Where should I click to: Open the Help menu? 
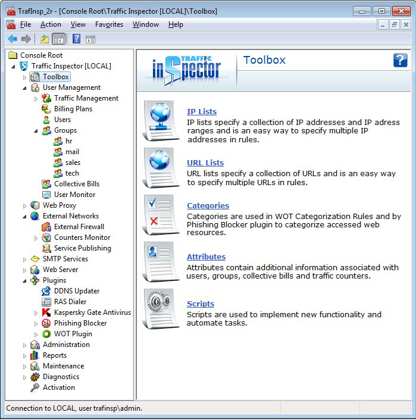tap(176, 24)
